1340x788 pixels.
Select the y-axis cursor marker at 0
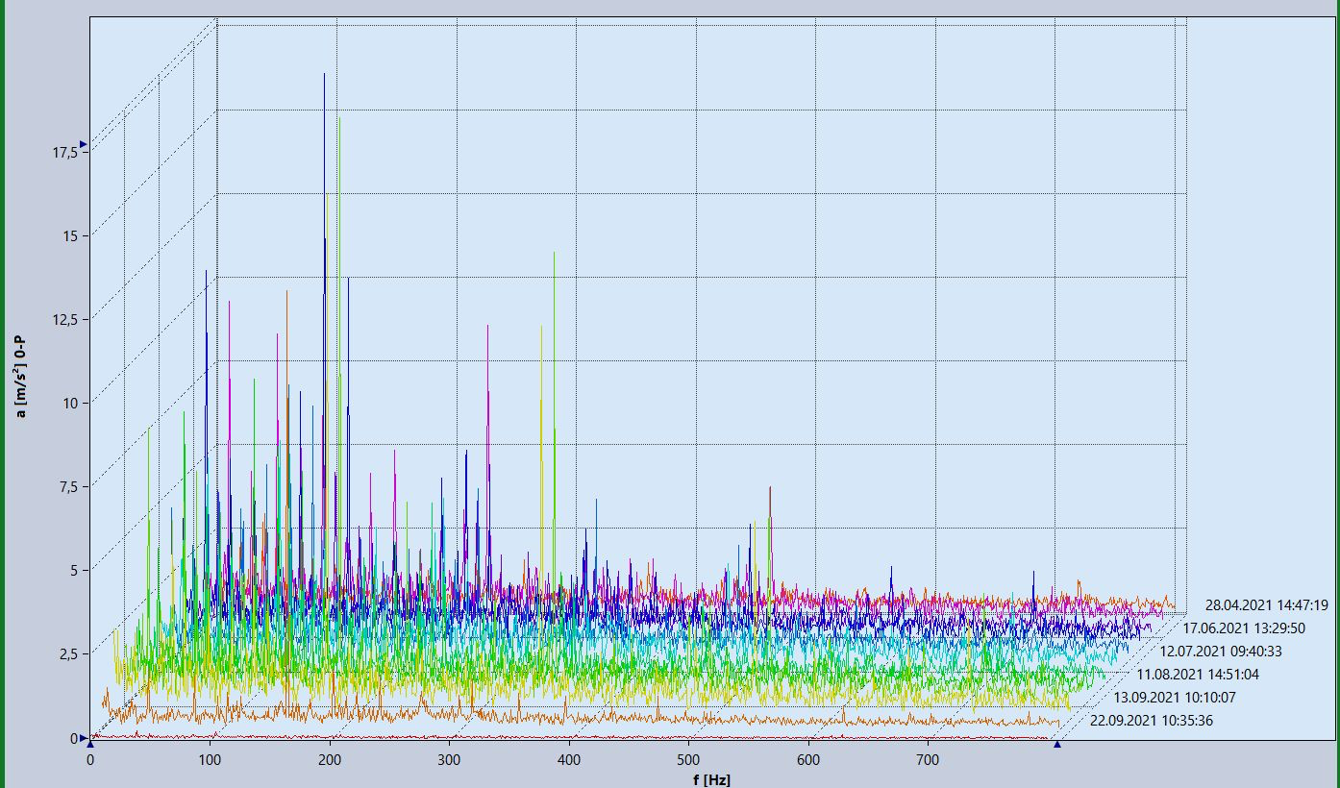tap(83, 738)
